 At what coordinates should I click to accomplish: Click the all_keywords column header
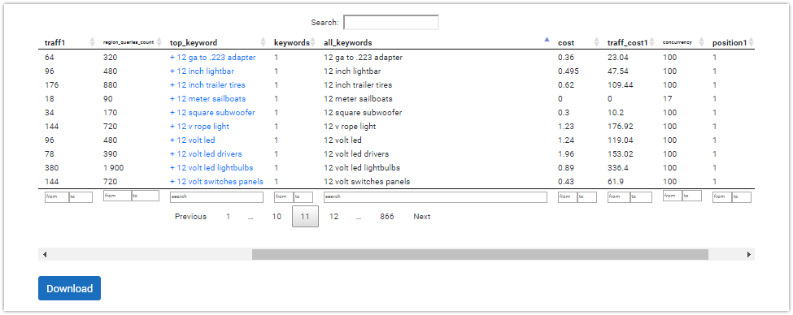(348, 43)
